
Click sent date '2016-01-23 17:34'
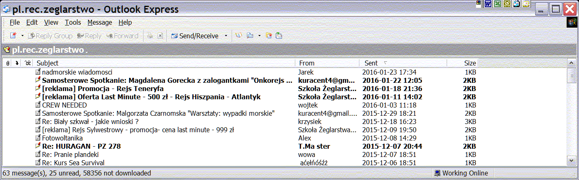[x=389, y=72]
